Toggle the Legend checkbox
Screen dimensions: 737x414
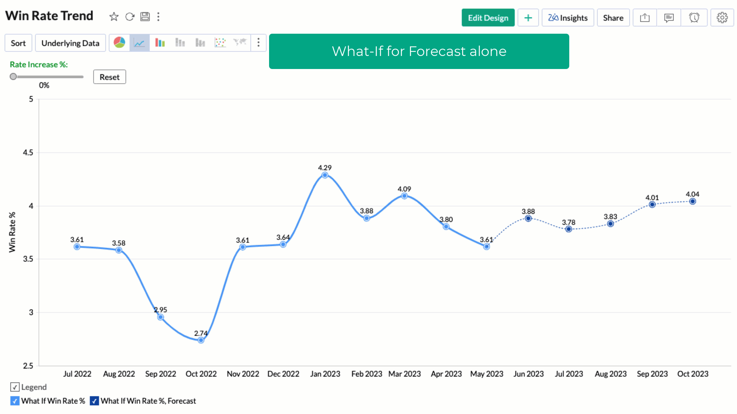pos(15,387)
